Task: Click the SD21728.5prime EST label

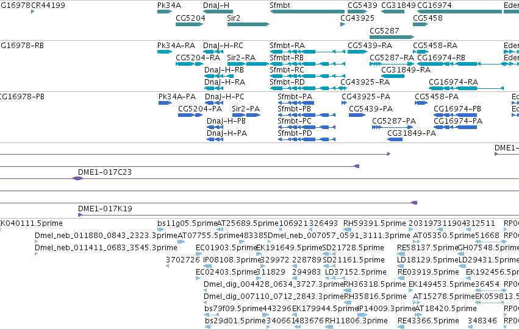Action: pyautogui.click(x=353, y=247)
